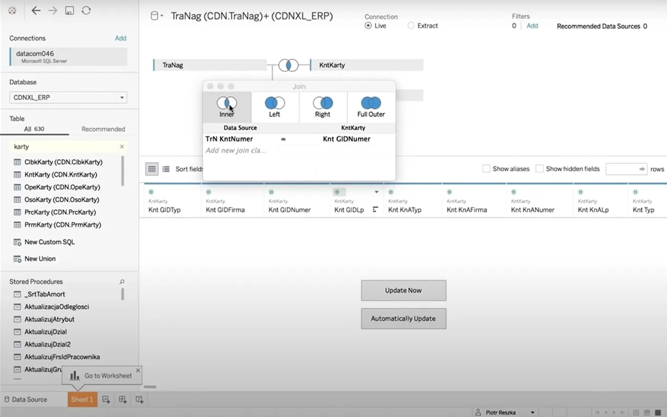667x417 pixels.
Task: Open the CDNXL_ERP database dropdown
Action: click(x=69, y=98)
